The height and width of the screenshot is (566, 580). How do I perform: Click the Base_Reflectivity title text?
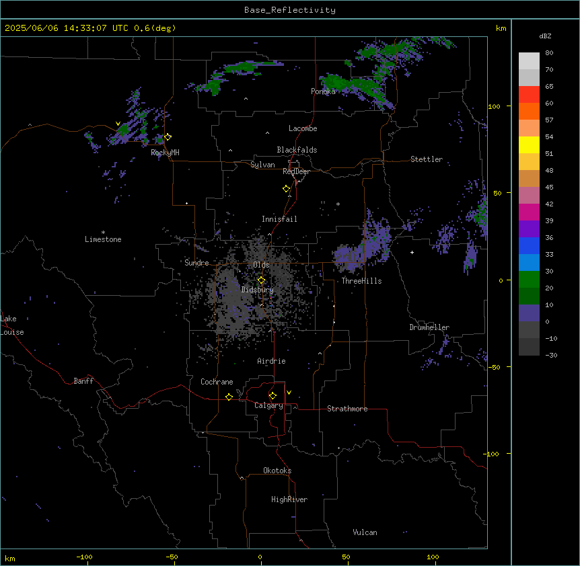point(290,10)
